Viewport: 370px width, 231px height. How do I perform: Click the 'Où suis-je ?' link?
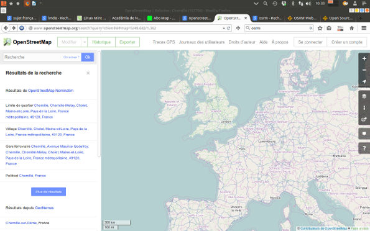point(72,57)
